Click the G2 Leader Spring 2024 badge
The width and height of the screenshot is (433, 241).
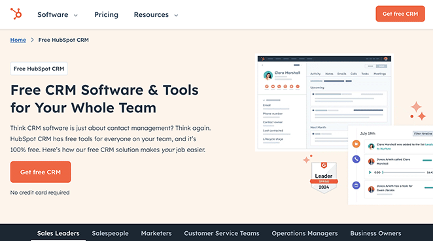324,178
